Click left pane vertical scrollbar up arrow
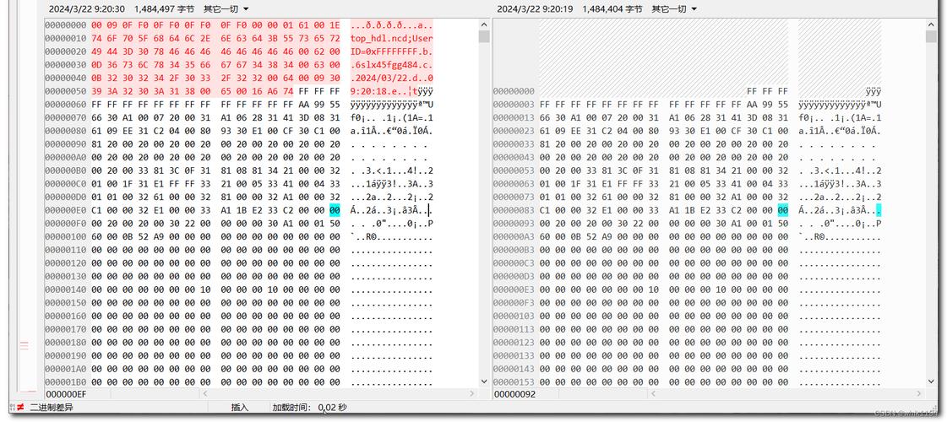This screenshot has height=422, width=947. 484,24
